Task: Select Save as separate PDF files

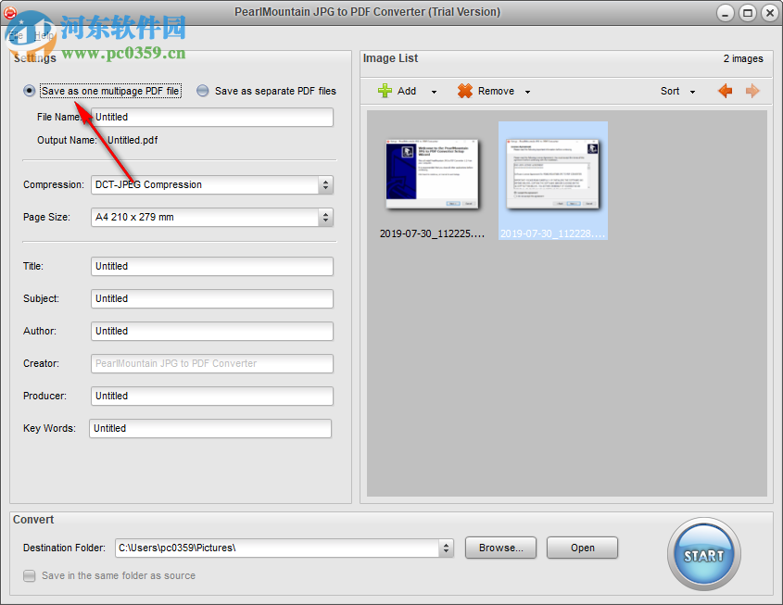Action: pos(202,90)
